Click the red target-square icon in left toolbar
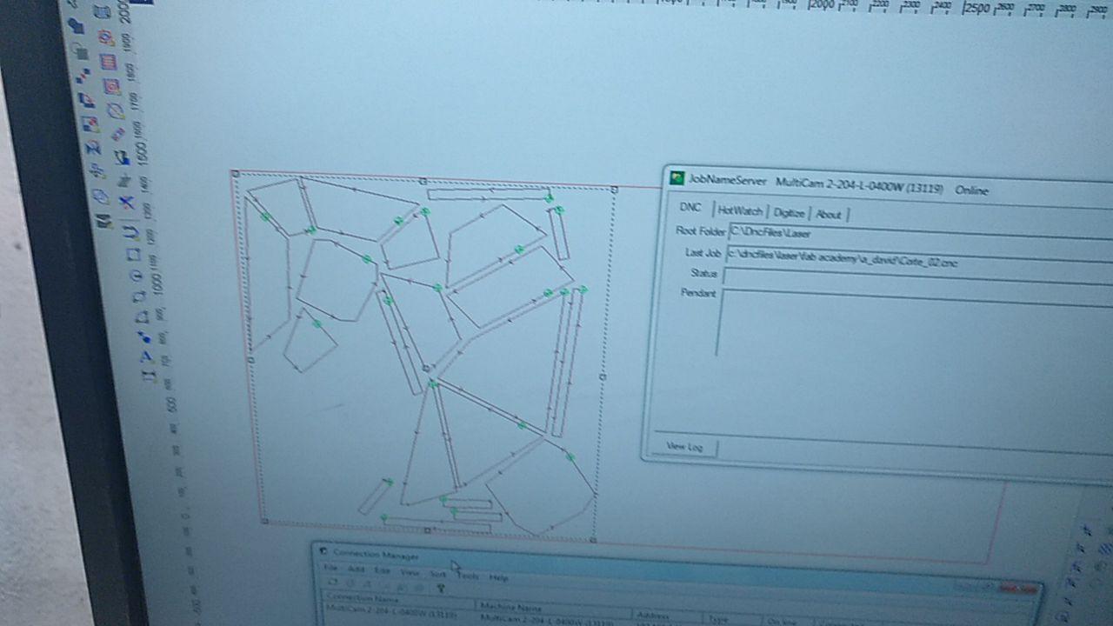 click(111, 86)
